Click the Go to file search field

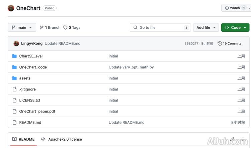click(160, 27)
